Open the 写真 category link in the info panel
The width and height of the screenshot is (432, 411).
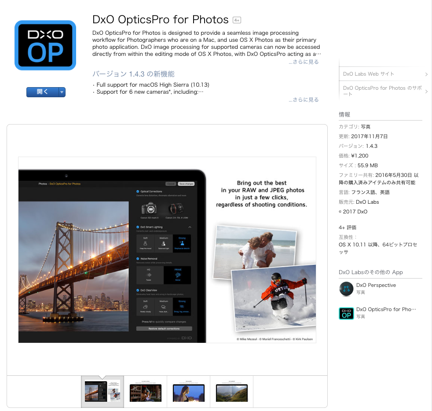point(365,126)
